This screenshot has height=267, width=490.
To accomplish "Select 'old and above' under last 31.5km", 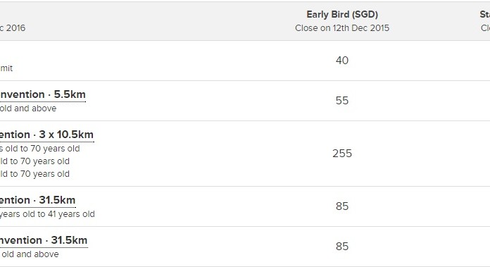I will pyautogui.click(x=30, y=254).
